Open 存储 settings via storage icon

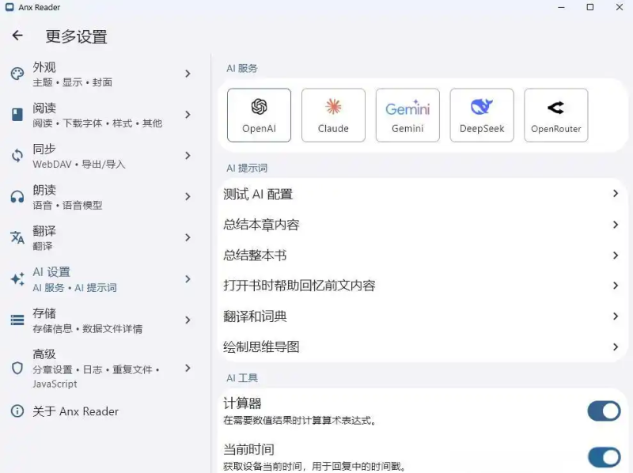click(17, 318)
